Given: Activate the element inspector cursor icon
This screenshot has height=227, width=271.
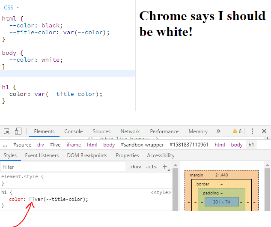Looking at the screenshot, I should pos(7,131).
